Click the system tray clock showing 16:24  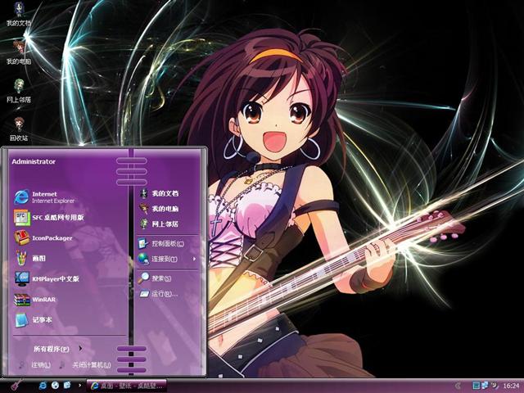511,385
